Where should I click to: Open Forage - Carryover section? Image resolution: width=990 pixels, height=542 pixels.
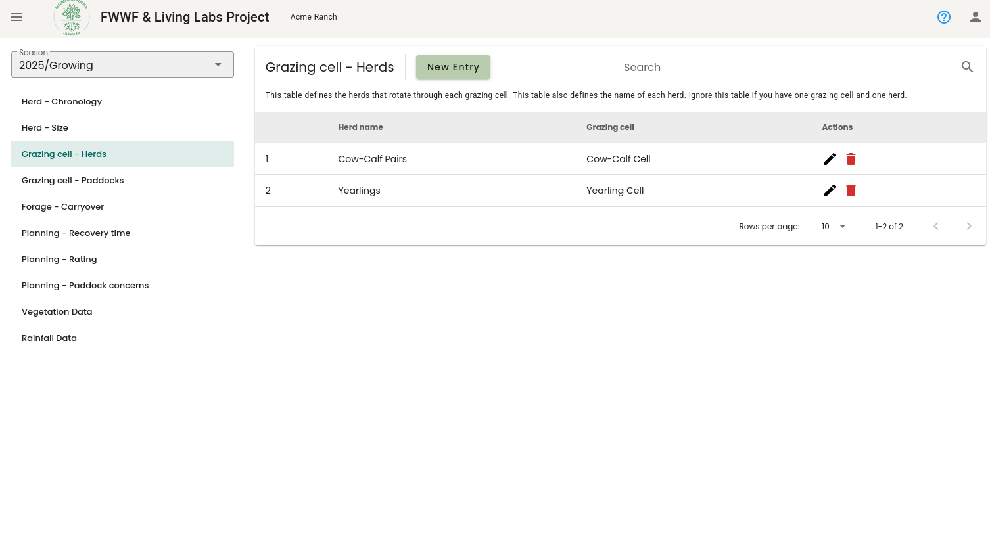click(x=122, y=206)
